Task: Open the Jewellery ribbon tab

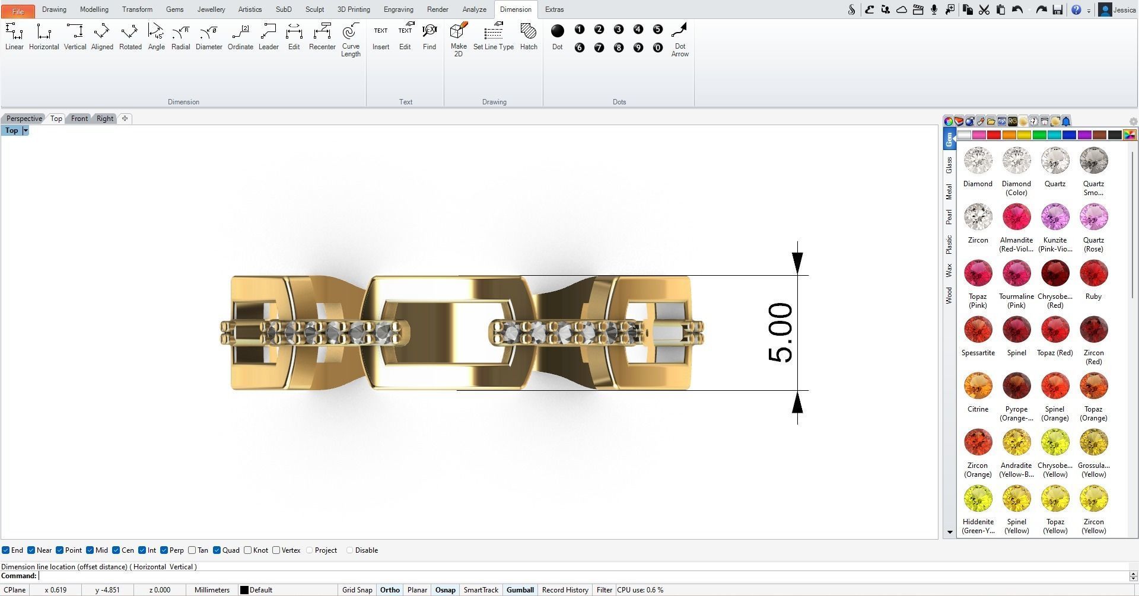Action: 211,9
